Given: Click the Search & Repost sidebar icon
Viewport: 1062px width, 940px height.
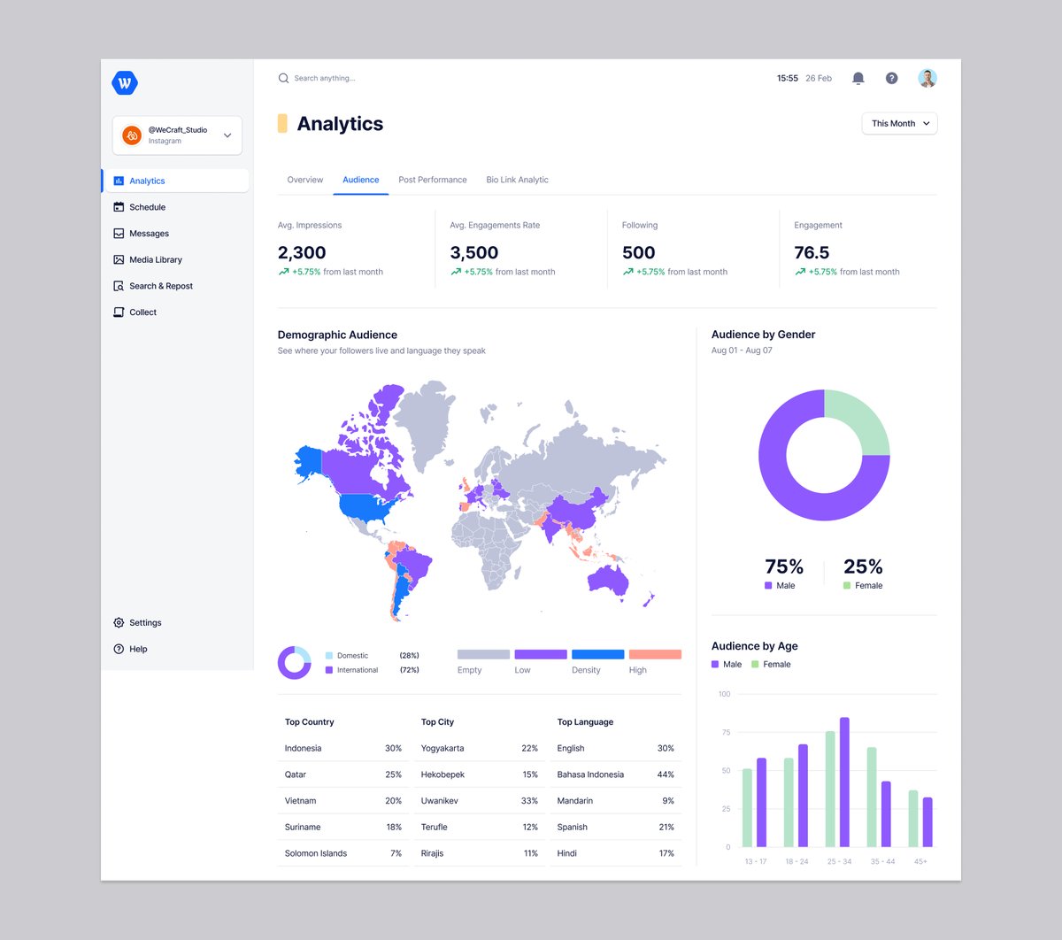Looking at the screenshot, I should pyautogui.click(x=119, y=285).
